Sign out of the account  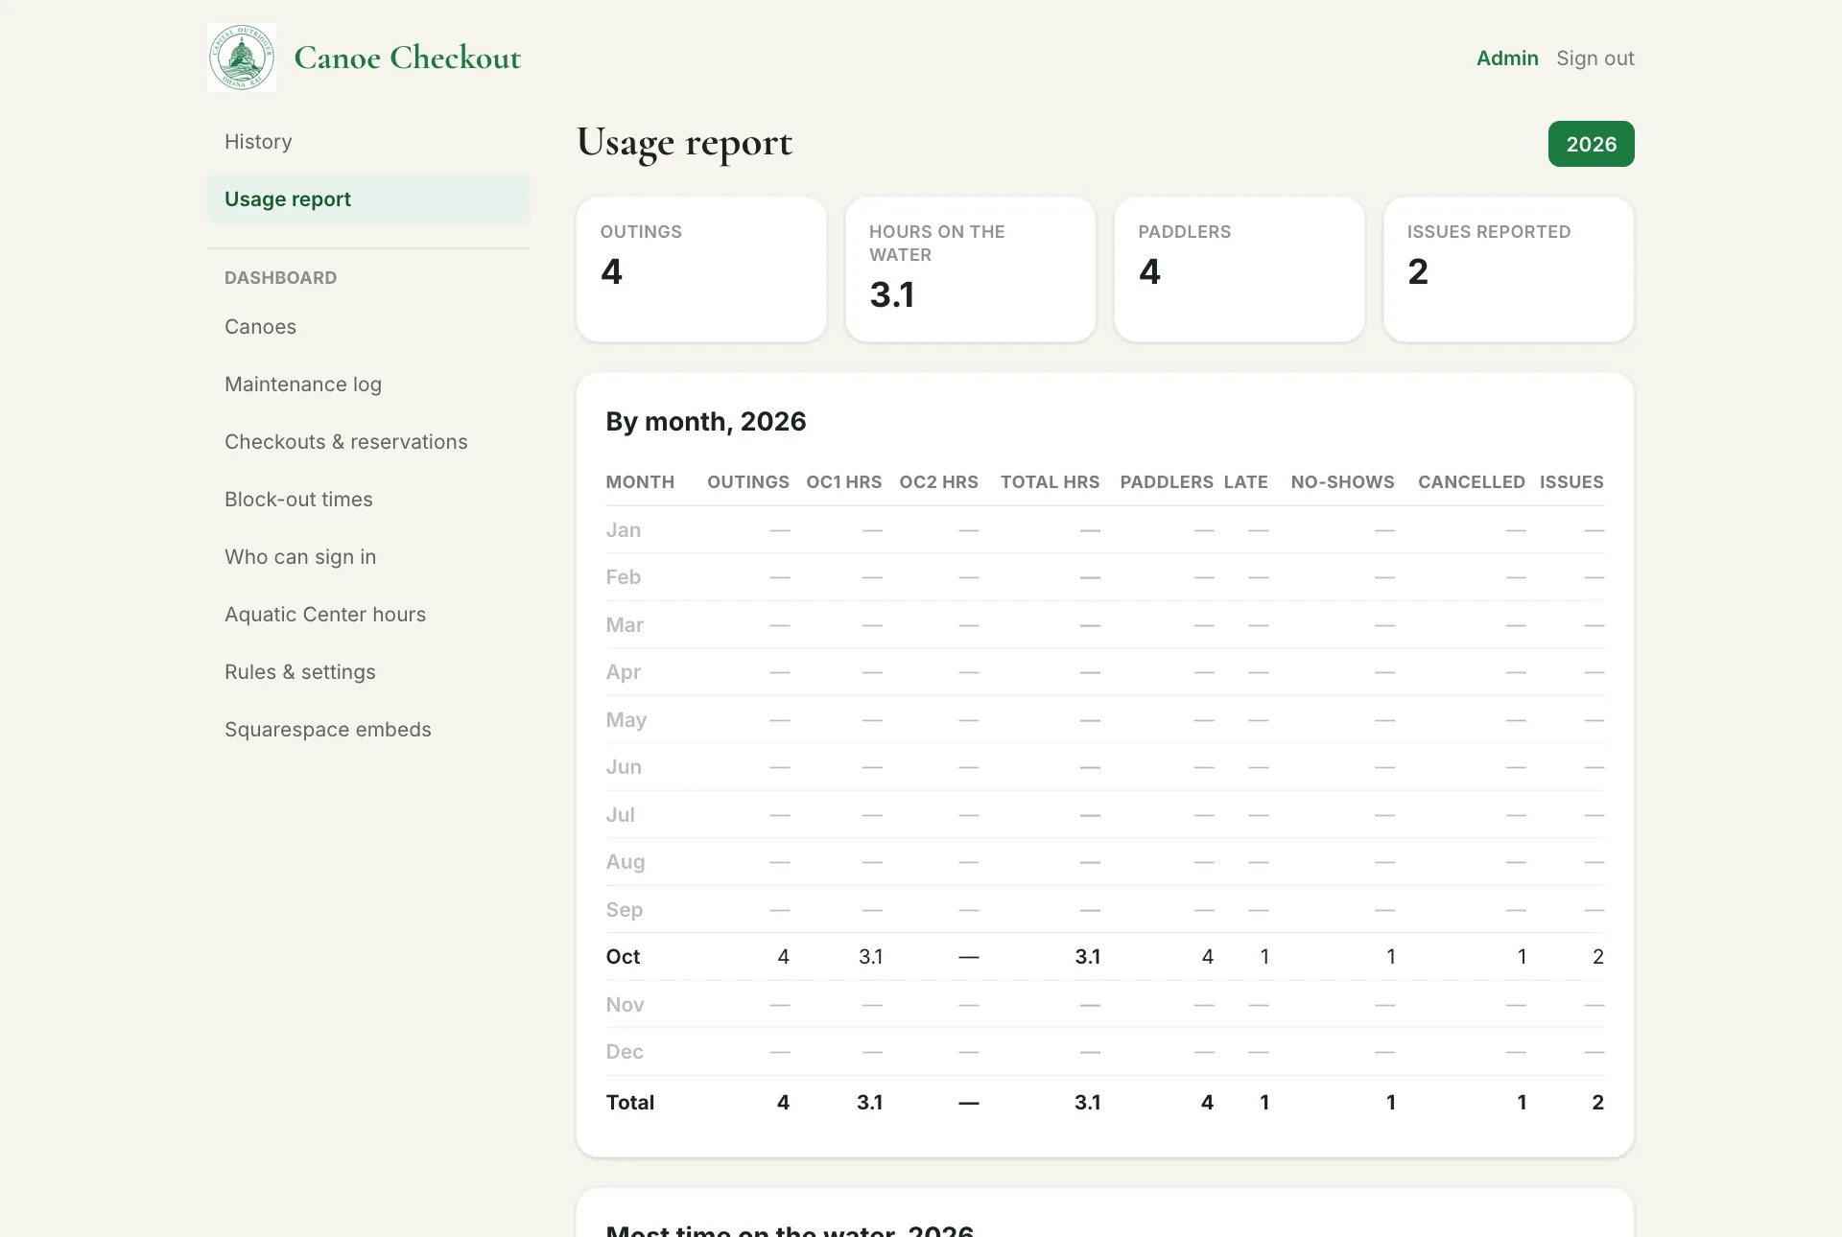tap(1594, 58)
